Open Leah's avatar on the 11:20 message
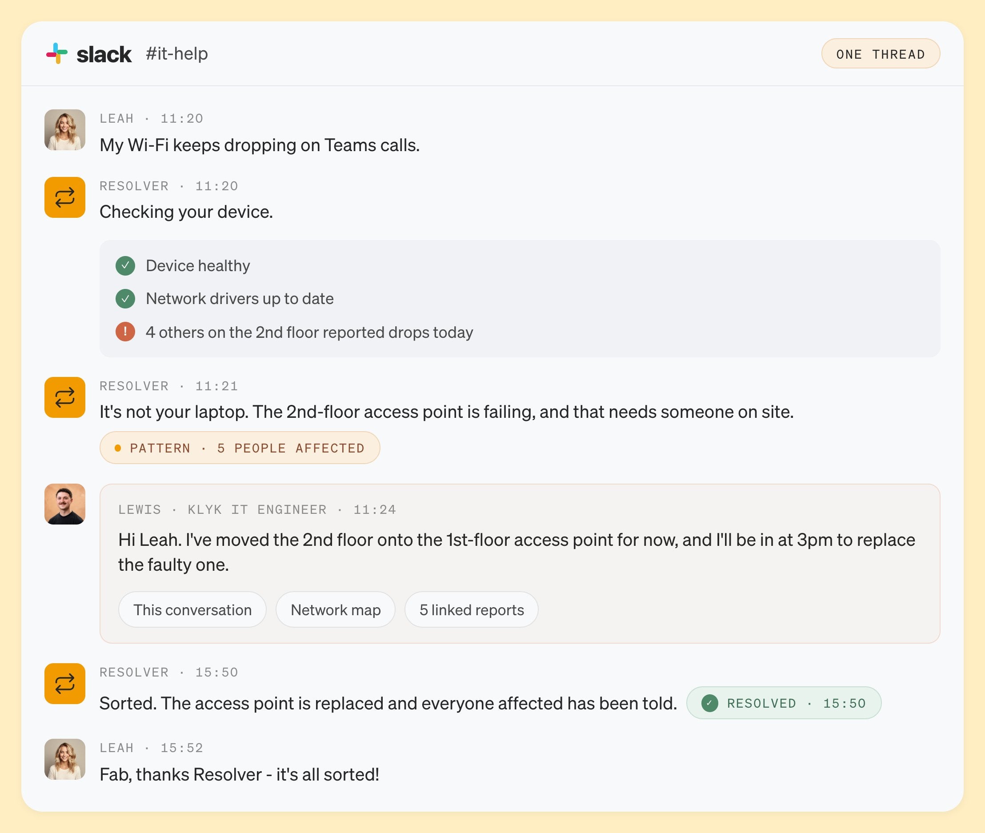This screenshot has width=985, height=833. point(65,130)
